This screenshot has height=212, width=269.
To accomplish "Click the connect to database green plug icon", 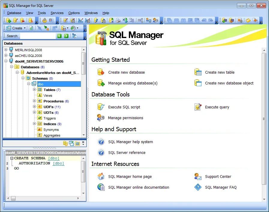I will 46,28.
